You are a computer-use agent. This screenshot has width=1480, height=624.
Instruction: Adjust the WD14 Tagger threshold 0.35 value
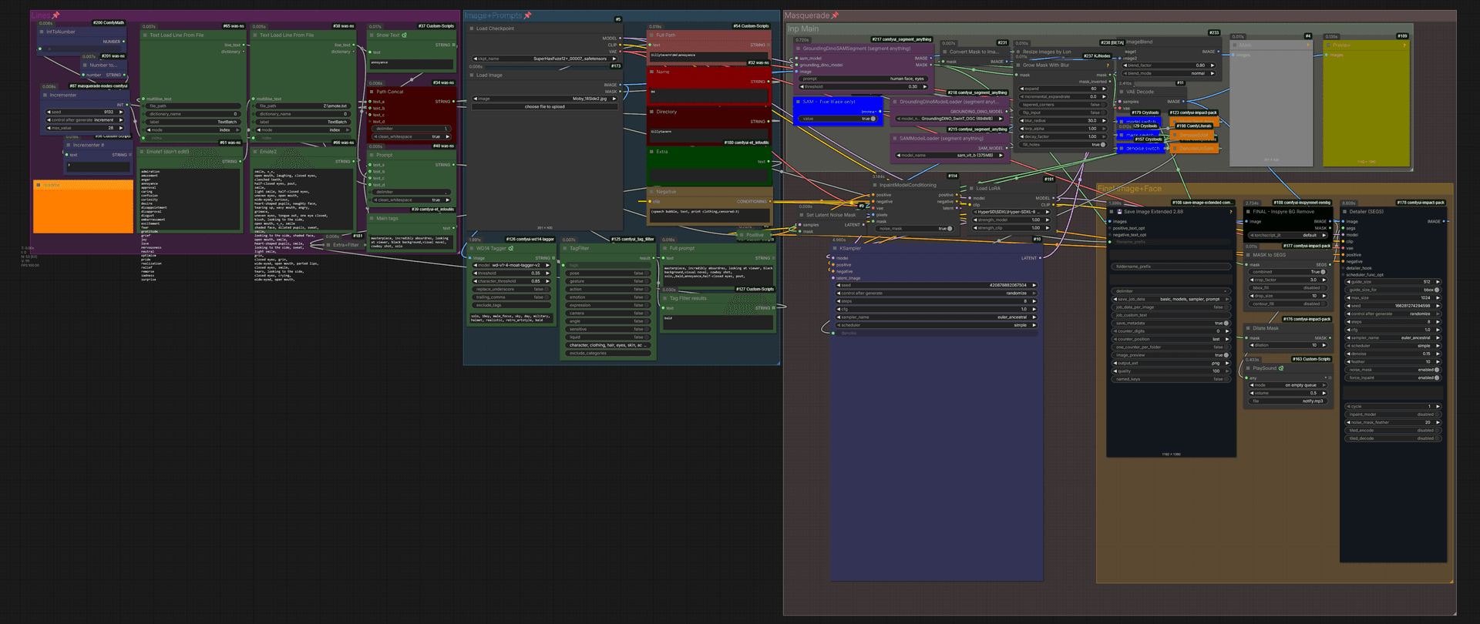[513, 273]
